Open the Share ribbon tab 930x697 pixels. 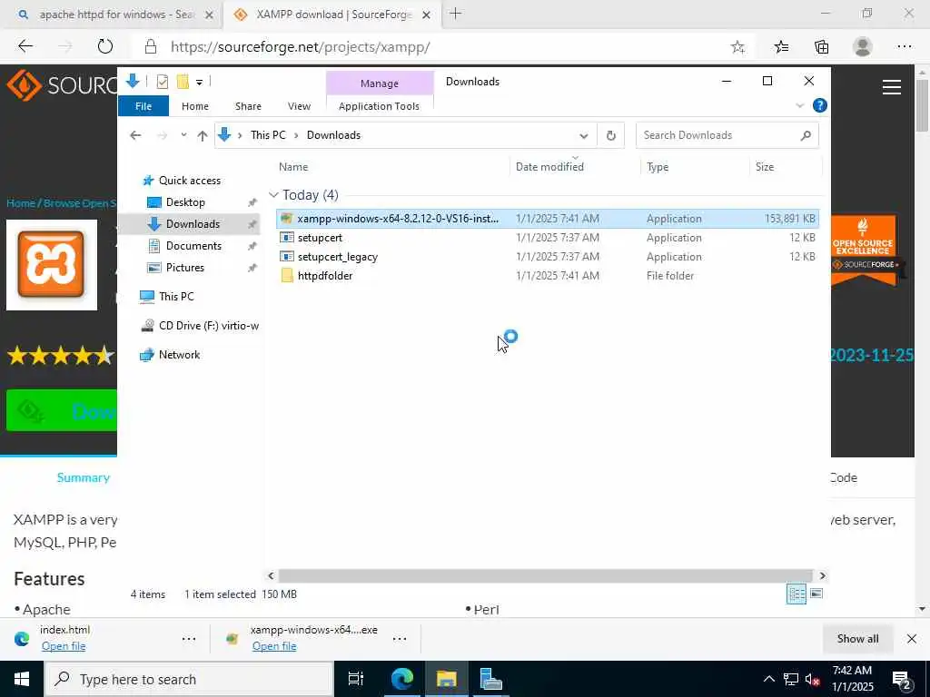coord(248,106)
